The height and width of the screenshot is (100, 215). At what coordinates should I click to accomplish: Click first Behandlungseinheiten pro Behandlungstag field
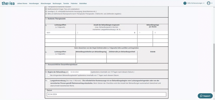(x=91, y=57)
